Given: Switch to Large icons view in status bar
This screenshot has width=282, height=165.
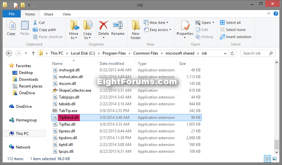Looking at the screenshot, I should 275,159.
